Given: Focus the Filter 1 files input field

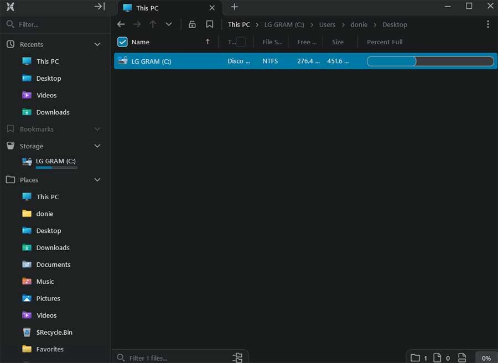Looking at the screenshot, I should 174,358.
